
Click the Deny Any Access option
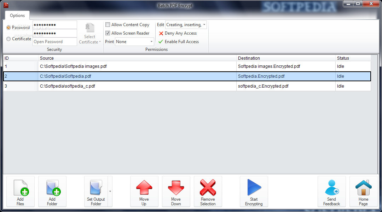[178, 33]
